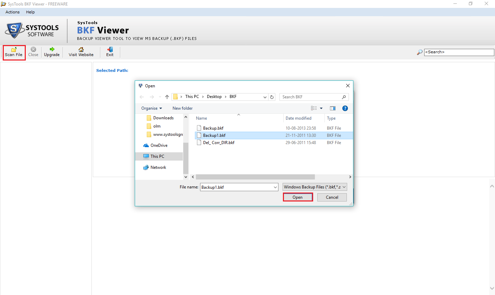Open recent locations dropdown arrow
Viewport: 495px width, 295px height.
click(160, 97)
